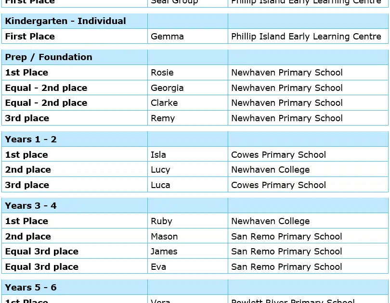The width and height of the screenshot is (390, 303).
Task: Select first place winner Rosie's name
Action: click(x=162, y=73)
